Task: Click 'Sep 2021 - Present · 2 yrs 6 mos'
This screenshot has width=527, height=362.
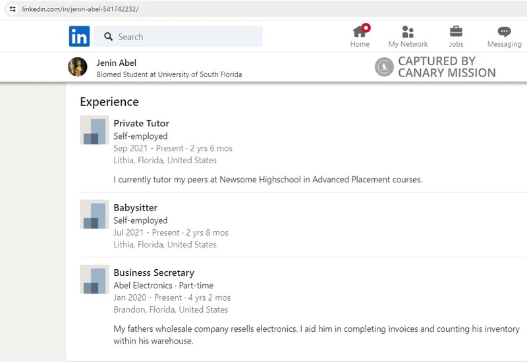Action: [x=173, y=149]
